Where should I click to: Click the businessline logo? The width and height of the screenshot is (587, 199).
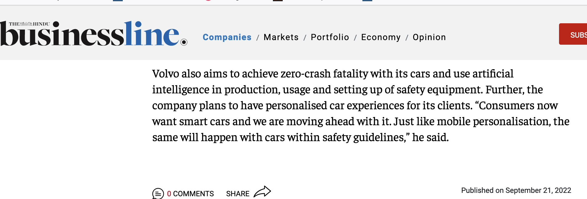(94, 33)
